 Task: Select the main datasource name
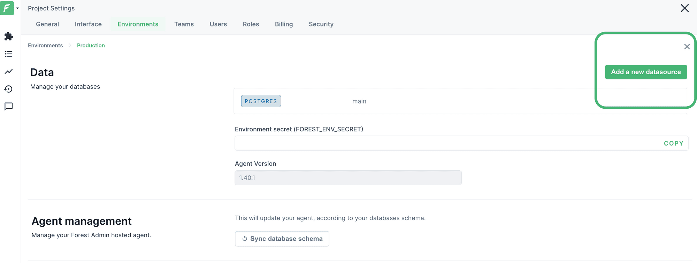pyautogui.click(x=359, y=101)
